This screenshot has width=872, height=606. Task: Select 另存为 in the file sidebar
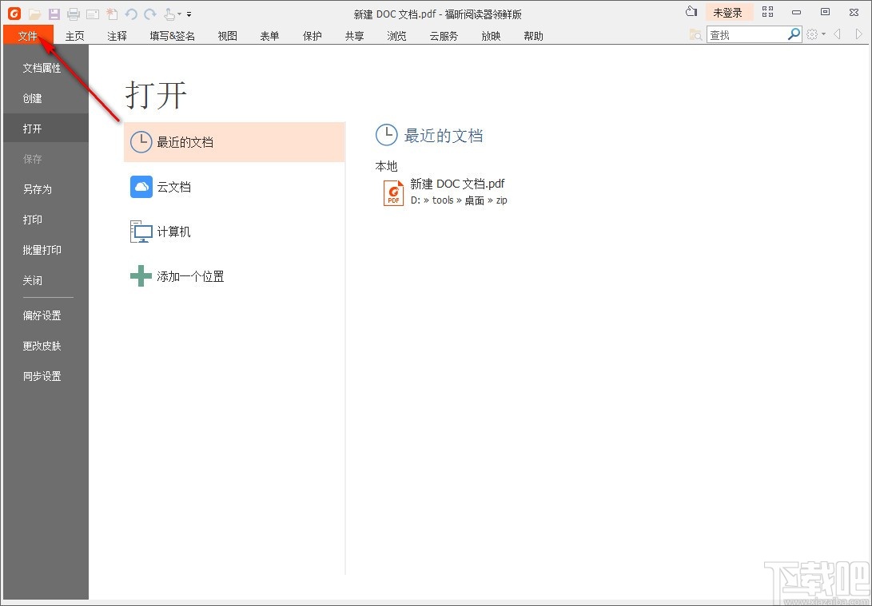point(37,189)
